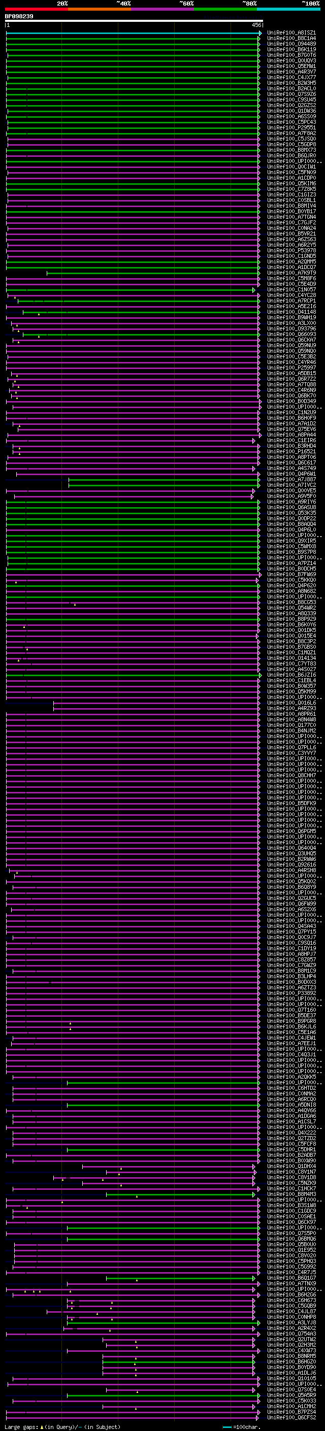The image size is (325, 1431).
Task: Open hit UniRef100_B6K119
Action: (291, 49)
